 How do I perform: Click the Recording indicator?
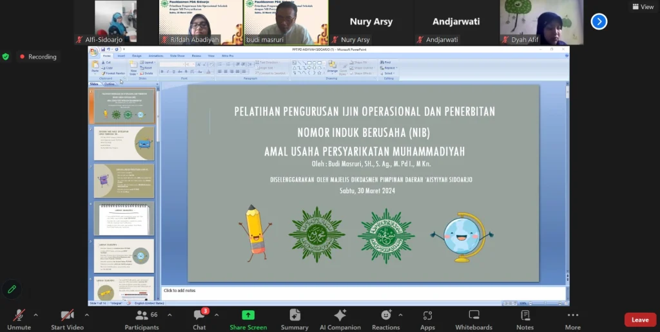pyautogui.click(x=38, y=57)
